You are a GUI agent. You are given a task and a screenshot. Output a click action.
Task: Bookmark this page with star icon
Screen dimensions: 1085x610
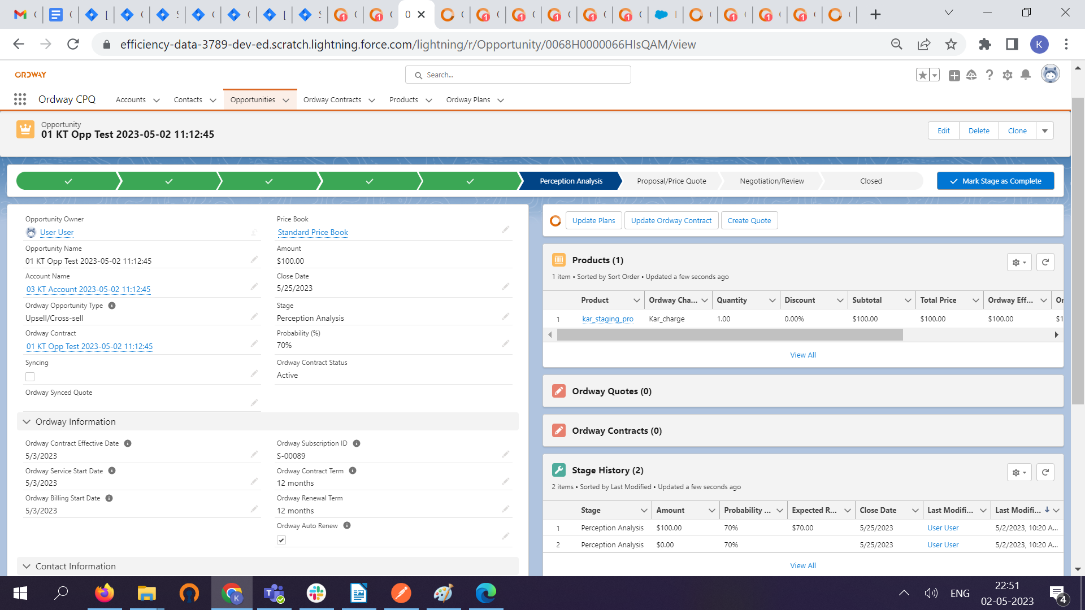tap(951, 44)
